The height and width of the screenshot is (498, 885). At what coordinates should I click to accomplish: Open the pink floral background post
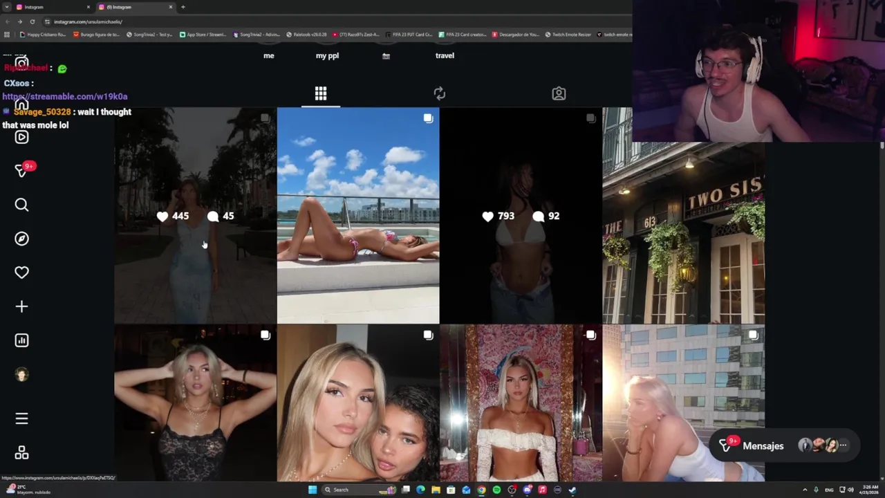(521, 403)
